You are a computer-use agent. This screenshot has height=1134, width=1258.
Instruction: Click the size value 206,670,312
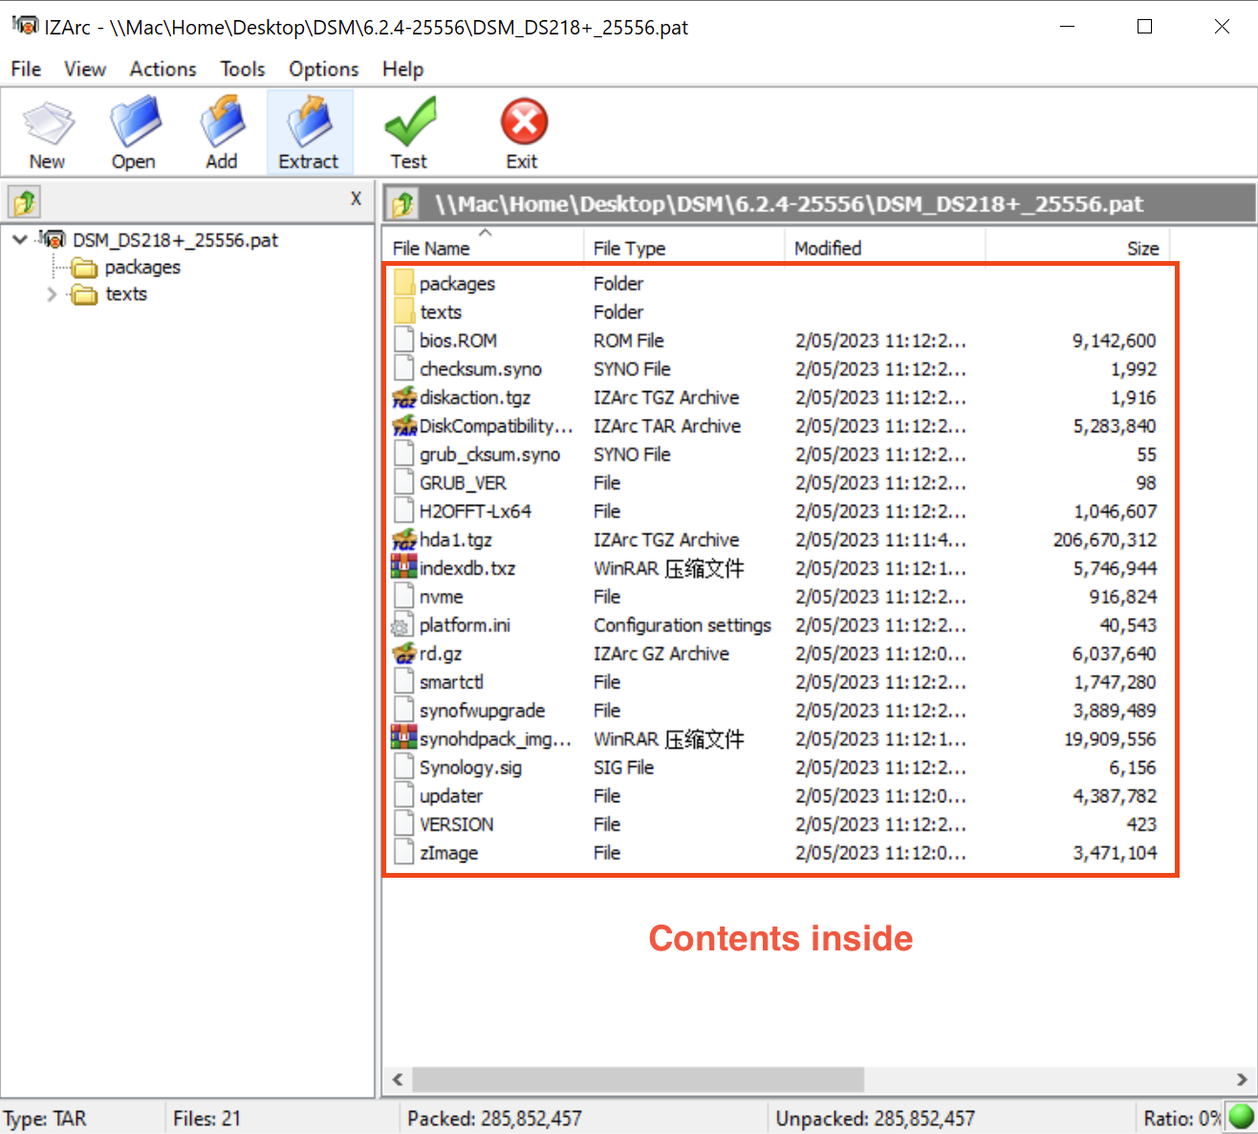click(1104, 539)
